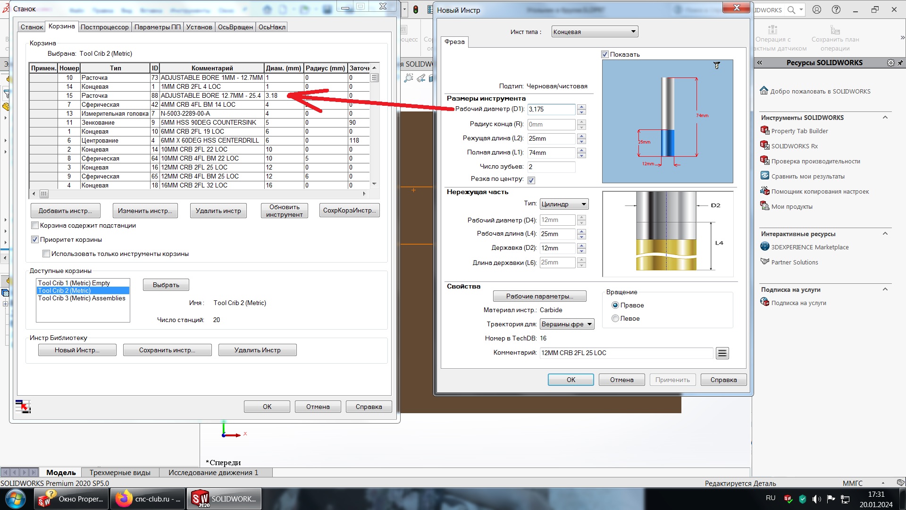
Task: Click the filter icon in tool preview
Action: (x=716, y=66)
